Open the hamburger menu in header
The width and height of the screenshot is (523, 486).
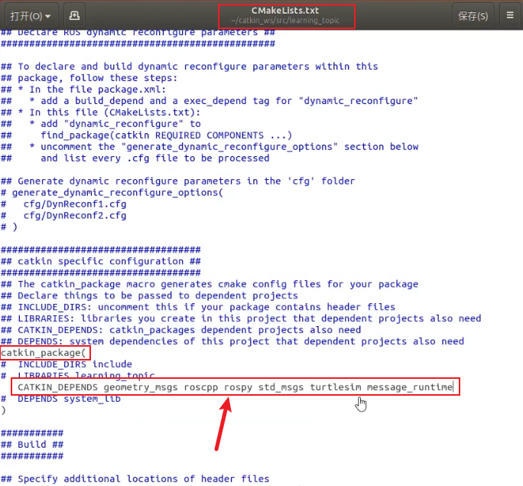click(x=510, y=15)
